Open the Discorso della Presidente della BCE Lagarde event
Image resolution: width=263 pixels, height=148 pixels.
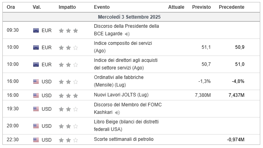click(x=126, y=30)
